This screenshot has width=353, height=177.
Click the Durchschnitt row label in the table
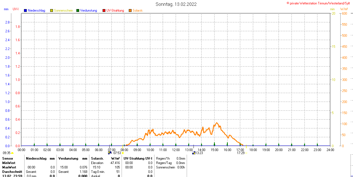tap(12, 172)
